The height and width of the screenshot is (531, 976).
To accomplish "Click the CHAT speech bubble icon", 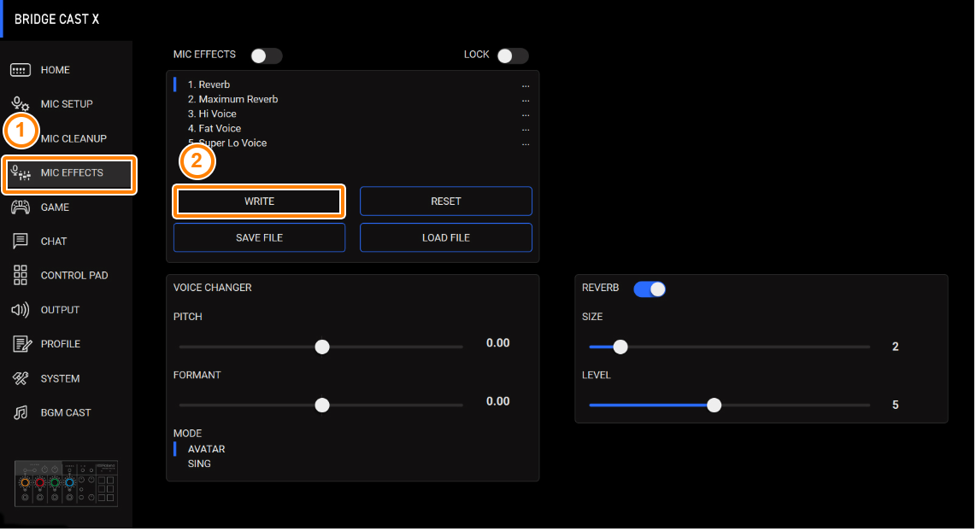I will (20, 242).
